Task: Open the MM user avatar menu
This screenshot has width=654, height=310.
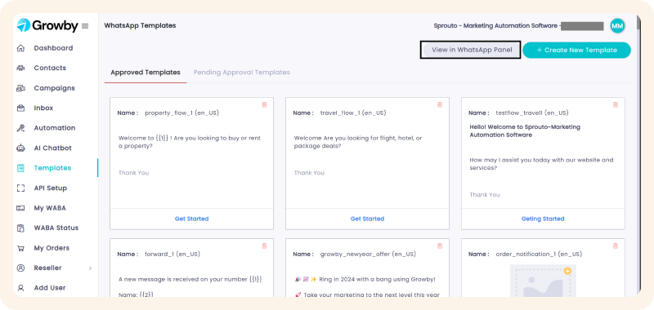Action: [x=617, y=26]
